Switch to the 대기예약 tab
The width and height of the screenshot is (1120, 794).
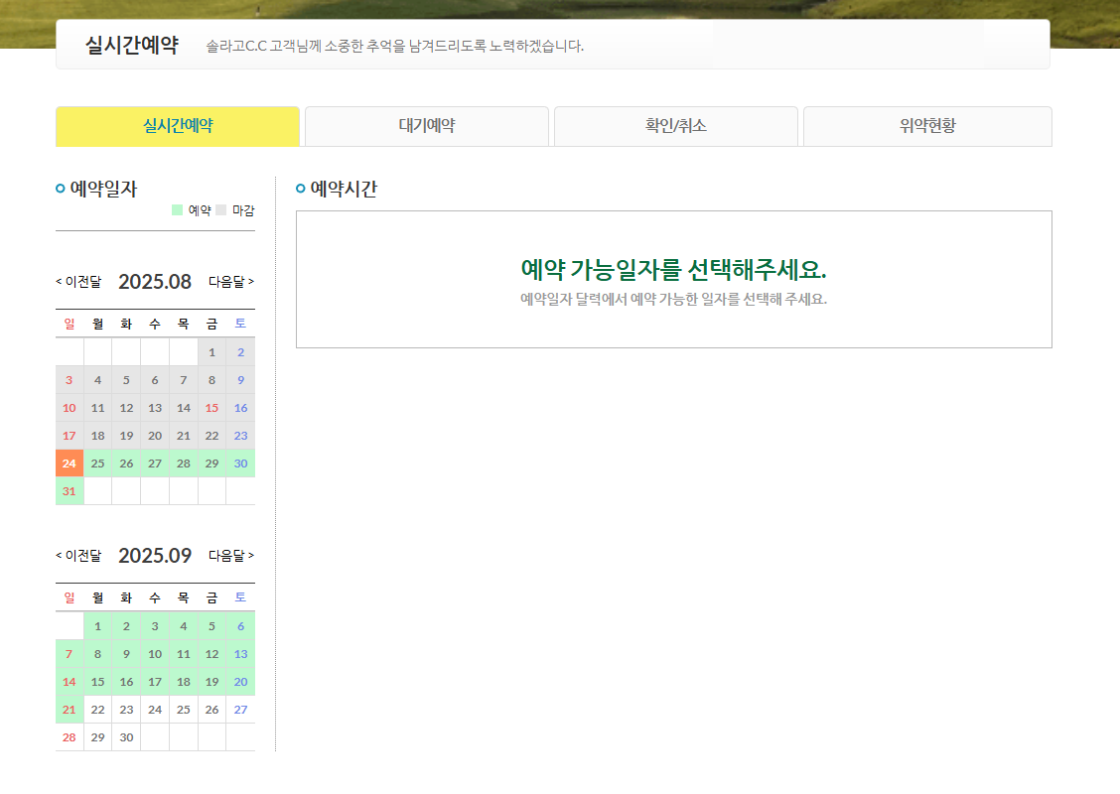pyautogui.click(x=426, y=126)
